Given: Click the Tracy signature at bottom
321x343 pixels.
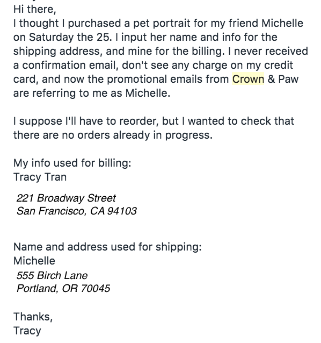Looking at the screenshot, I should point(27,331).
